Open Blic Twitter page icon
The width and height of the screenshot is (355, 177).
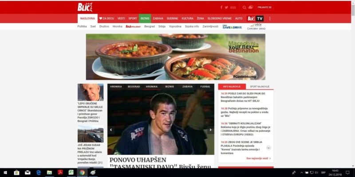(226, 8)
